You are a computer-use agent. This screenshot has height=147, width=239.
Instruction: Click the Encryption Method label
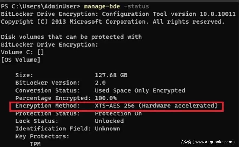click(48, 106)
